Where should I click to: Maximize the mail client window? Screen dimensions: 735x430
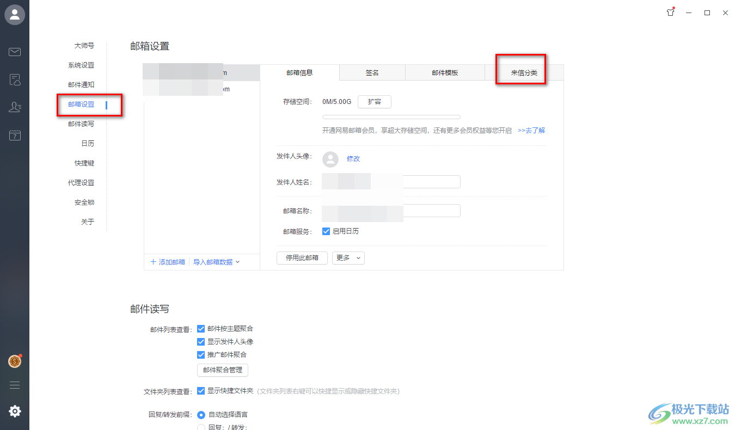click(707, 13)
